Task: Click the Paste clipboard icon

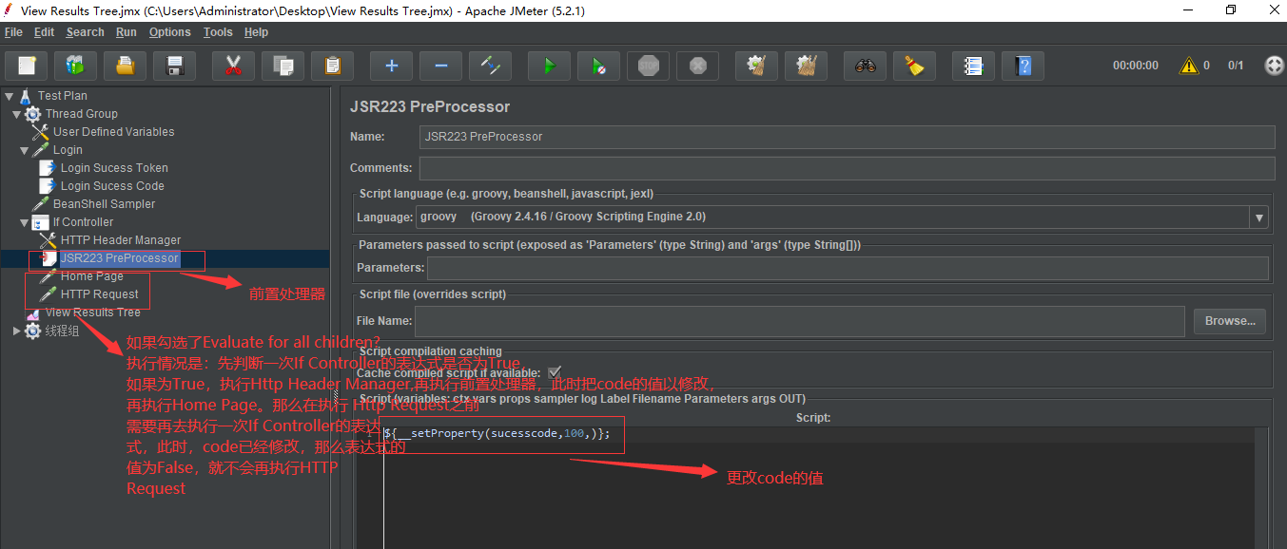Action: pyautogui.click(x=332, y=66)
